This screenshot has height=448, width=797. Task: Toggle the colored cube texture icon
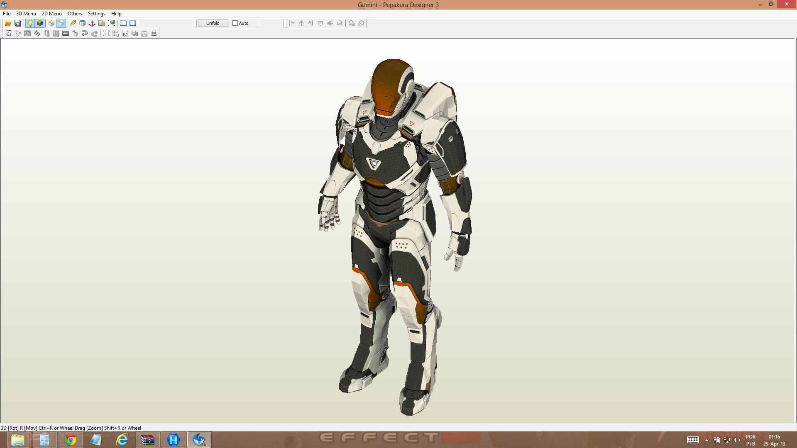click(x=40, y=23)
